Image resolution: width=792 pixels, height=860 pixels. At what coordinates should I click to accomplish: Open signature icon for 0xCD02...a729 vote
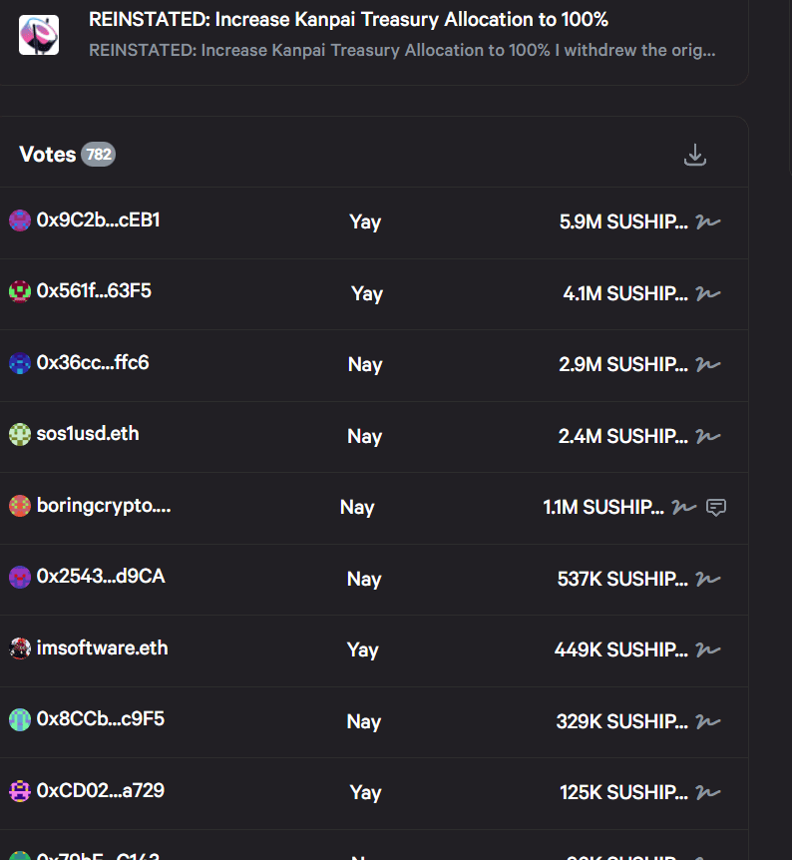[x=708, y=792]
